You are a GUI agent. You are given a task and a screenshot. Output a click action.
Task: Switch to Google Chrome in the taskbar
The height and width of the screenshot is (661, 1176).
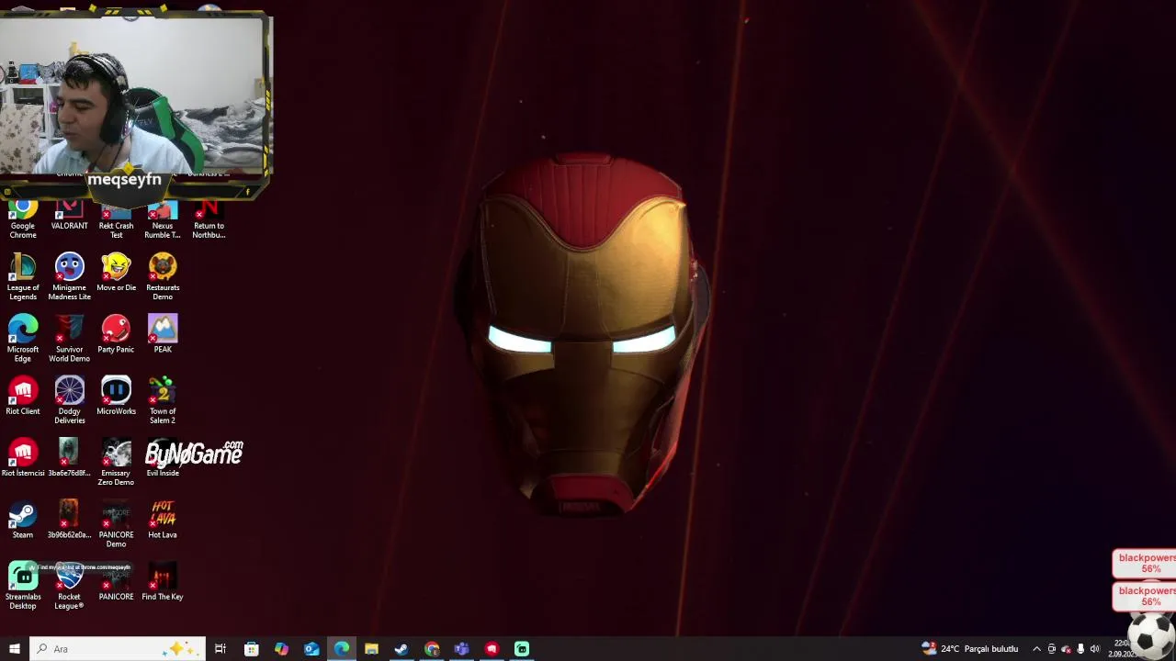coord(432,649)
